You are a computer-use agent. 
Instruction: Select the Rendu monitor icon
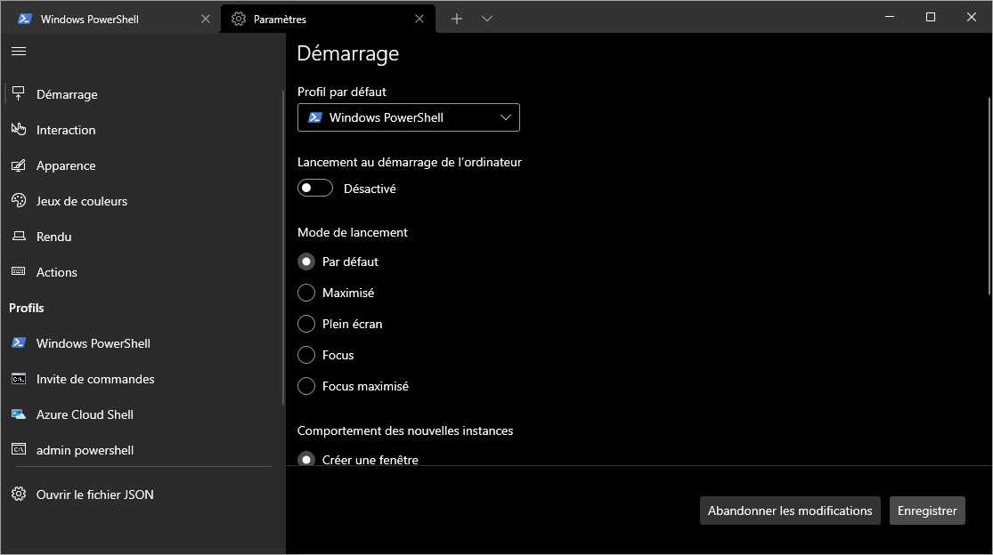click(19, 237)
